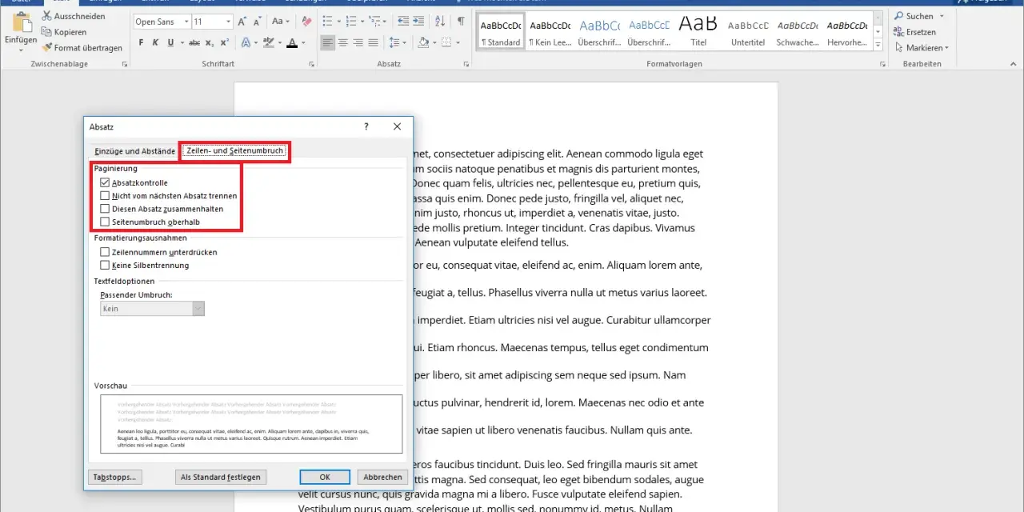Select Zeilen- und Seitenumbruch tab
This screenshot has height=512, width=1024.
(x=235, y=150)
